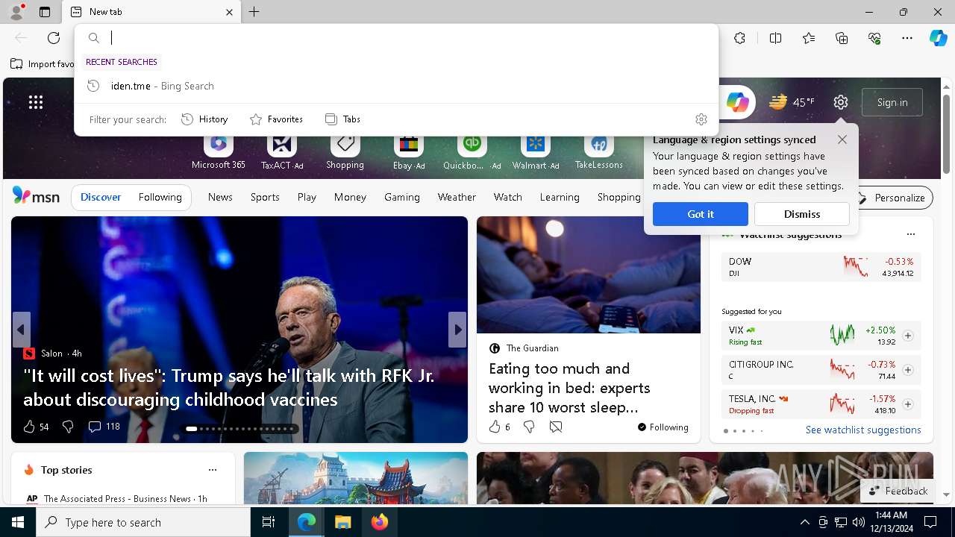Open the tab actions menu icon
The width and height of the screenshot is (955, 537).
click(x=45, y=12)
